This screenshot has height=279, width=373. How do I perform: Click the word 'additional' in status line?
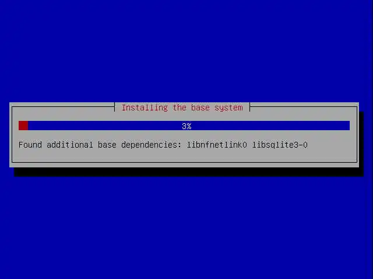[x=70, y=145]
